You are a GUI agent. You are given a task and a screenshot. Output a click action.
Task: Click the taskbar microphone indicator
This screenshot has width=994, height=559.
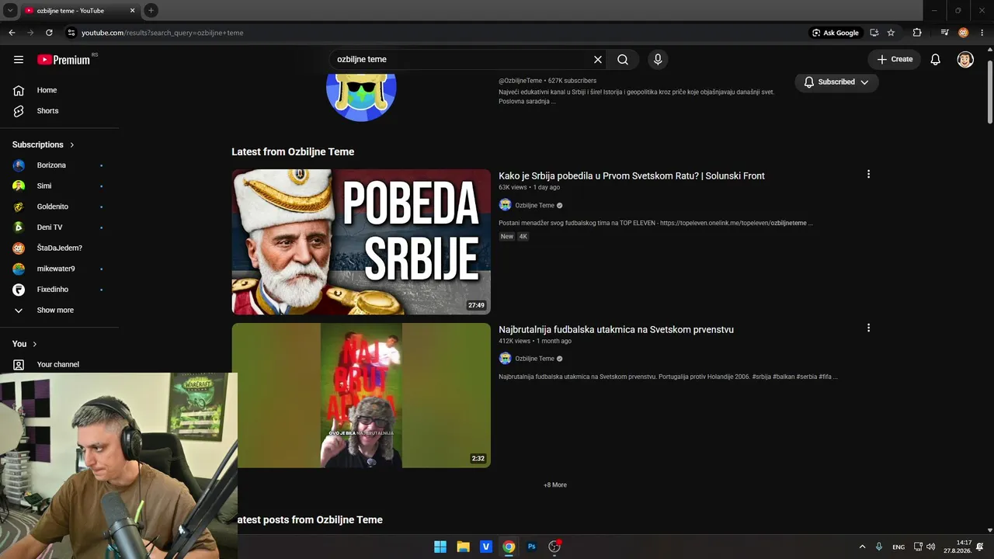click(879, 547)
